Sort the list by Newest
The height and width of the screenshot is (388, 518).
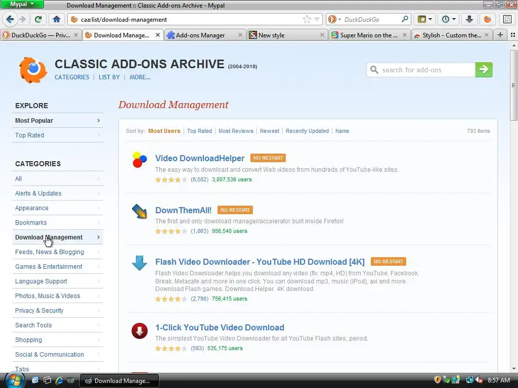(x=270, y=131)
